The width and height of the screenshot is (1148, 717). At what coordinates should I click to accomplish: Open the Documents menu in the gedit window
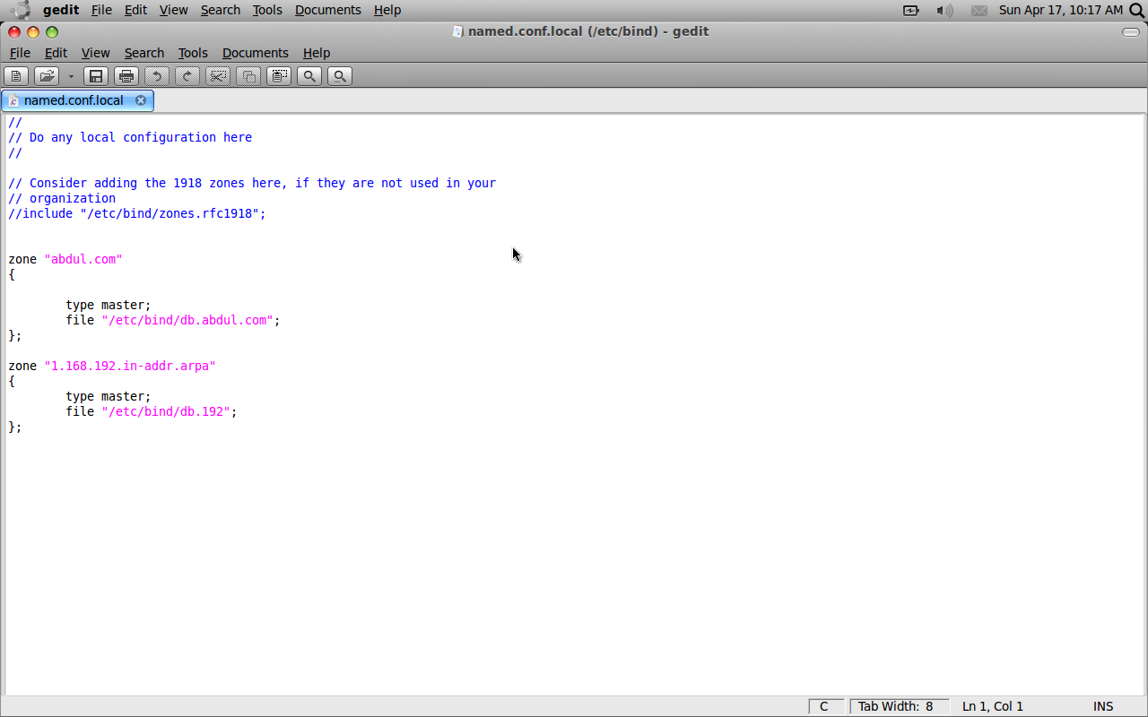coord(256,53)
